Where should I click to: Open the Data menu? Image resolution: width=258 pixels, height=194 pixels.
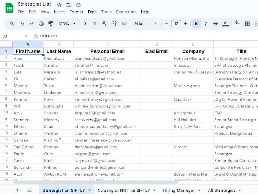(x=92, y=12)
